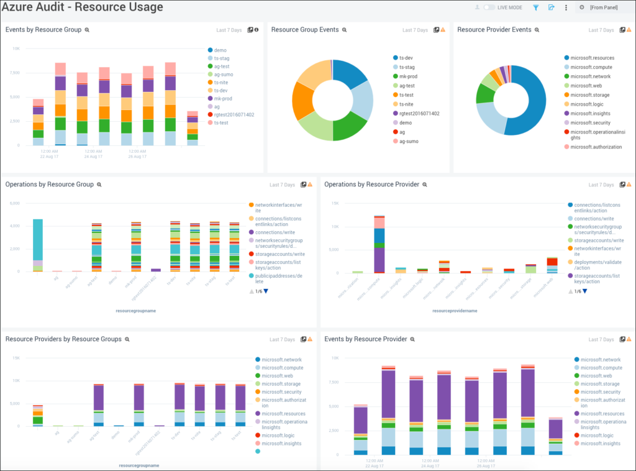Click info icon on Events by Resource Group
636x471 pixels.
[257, 30]
